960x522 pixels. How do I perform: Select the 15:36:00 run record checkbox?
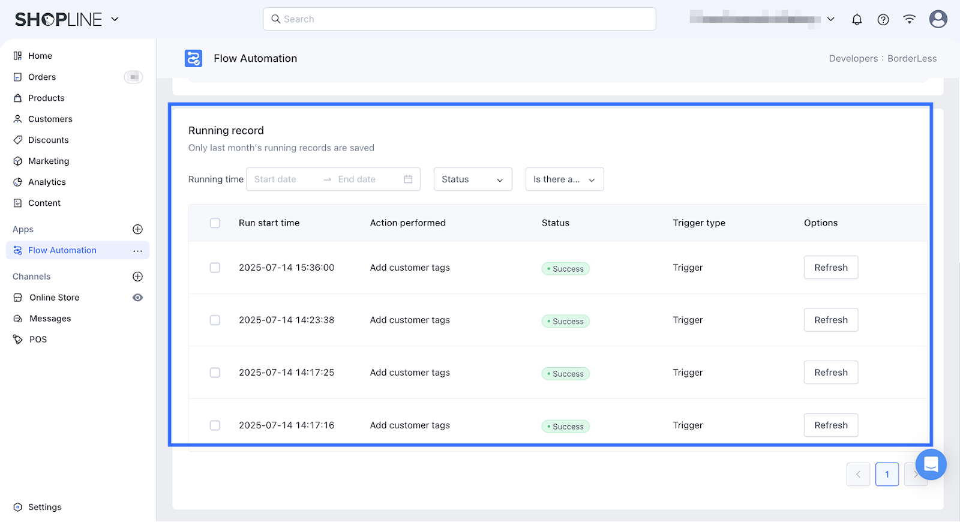click(x=215, y=268)
